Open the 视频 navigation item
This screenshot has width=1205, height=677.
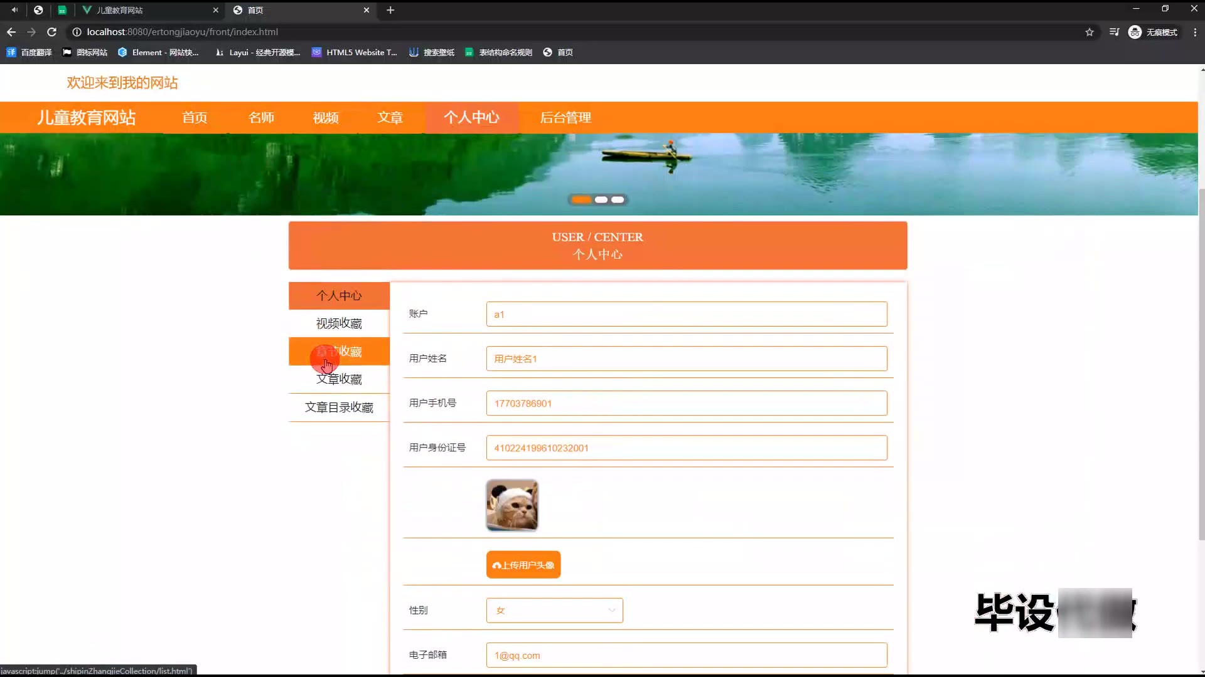[x=326, y=118]
